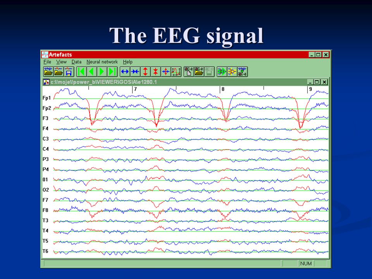The width and height of the screenshot is (372, 279).
Task: Click the time marker labeled 7
Action: 136,89
